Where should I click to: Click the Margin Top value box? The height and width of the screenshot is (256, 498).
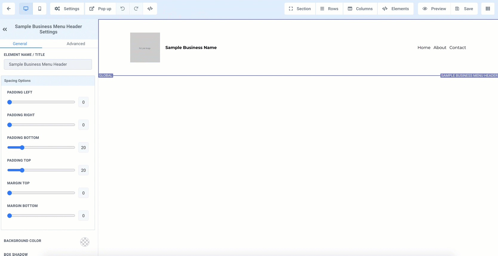coord(83,193)
